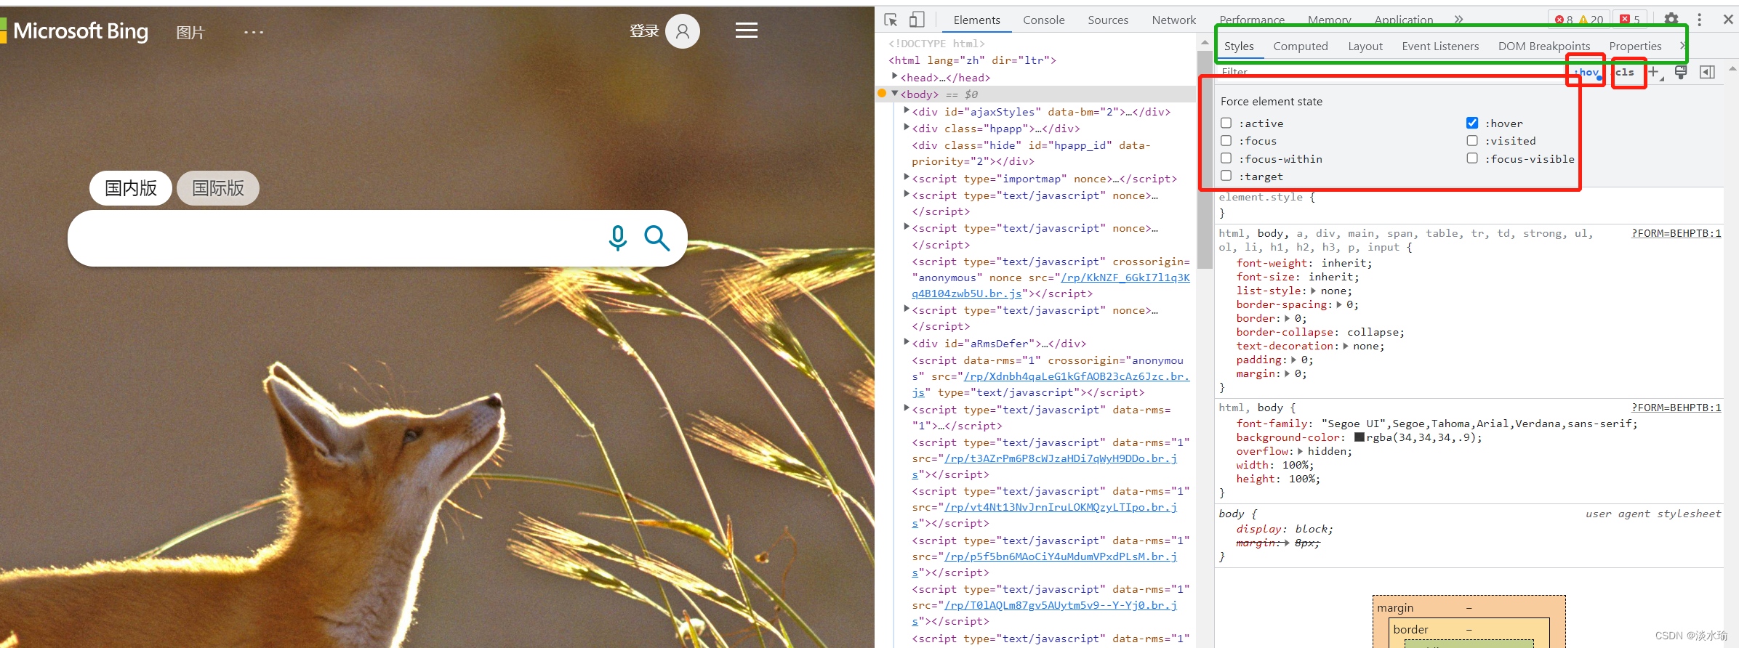Open the Elements tab

click(976, 20)
